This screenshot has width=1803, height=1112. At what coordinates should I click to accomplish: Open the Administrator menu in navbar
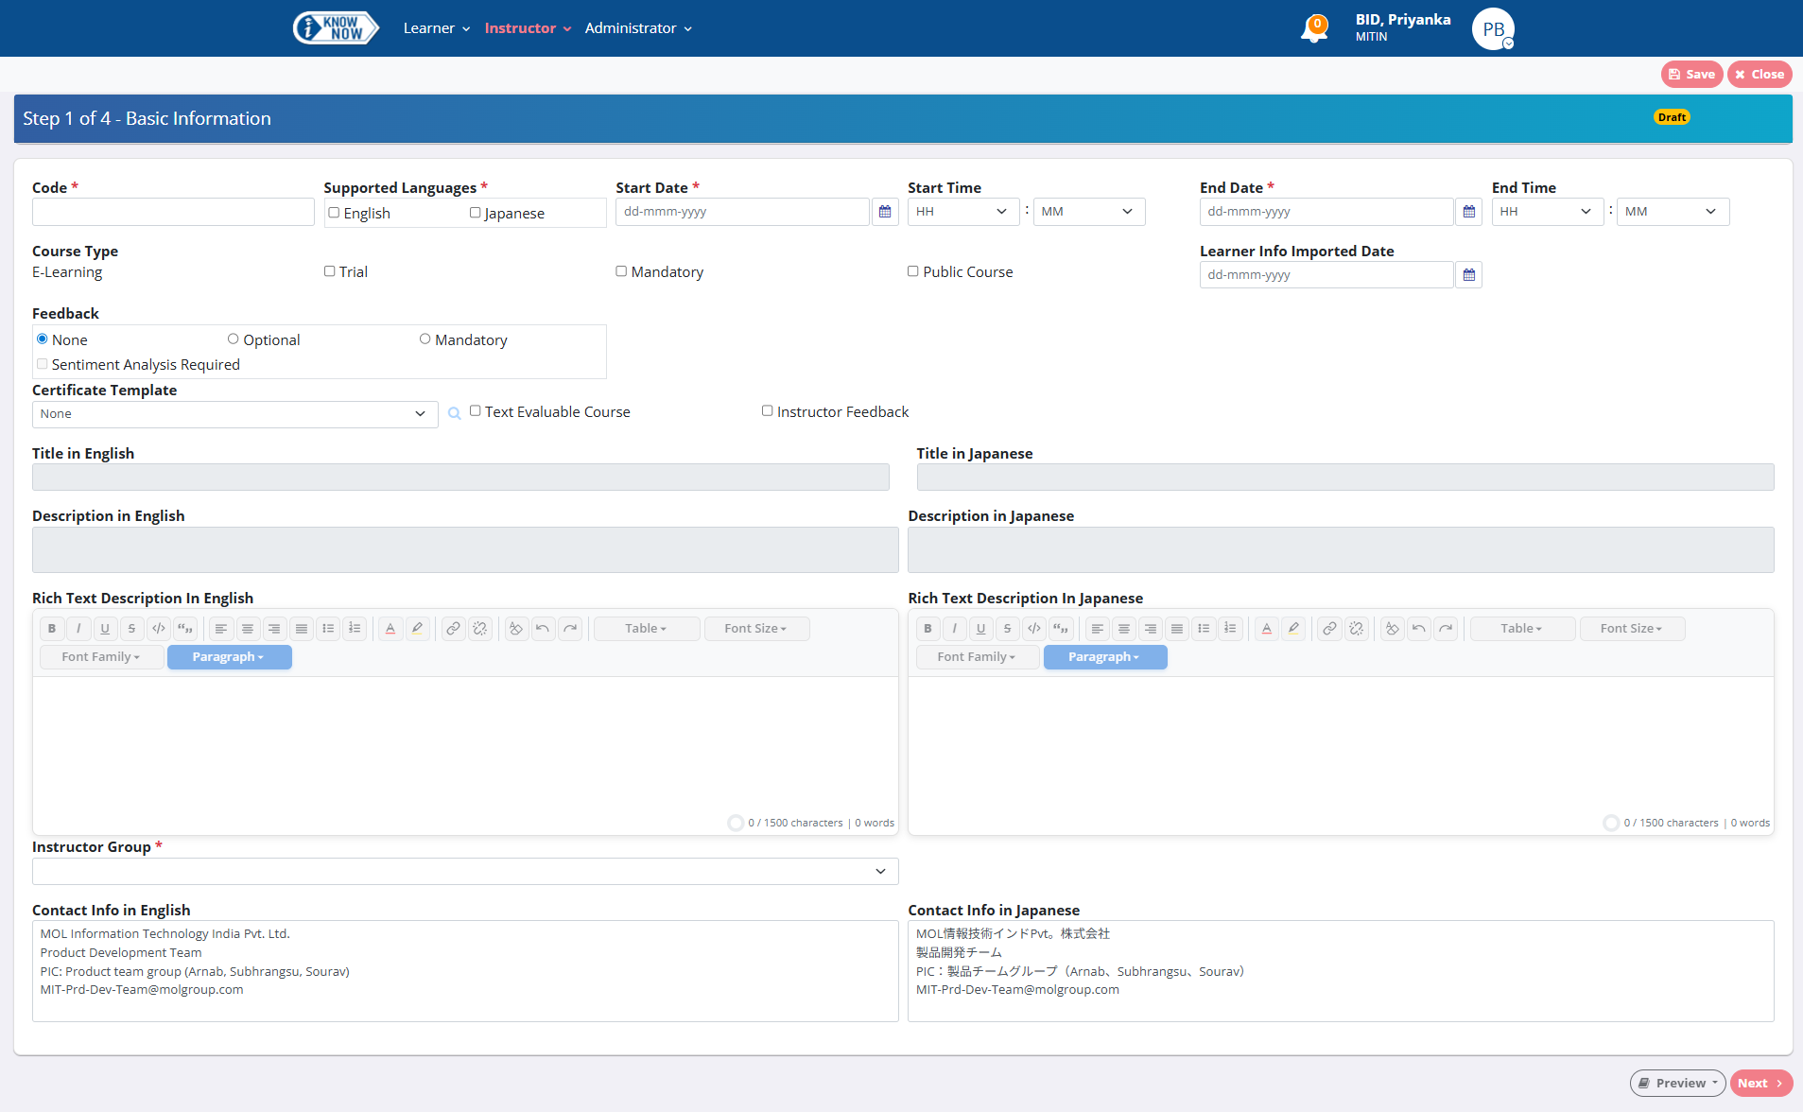point(638,28)
